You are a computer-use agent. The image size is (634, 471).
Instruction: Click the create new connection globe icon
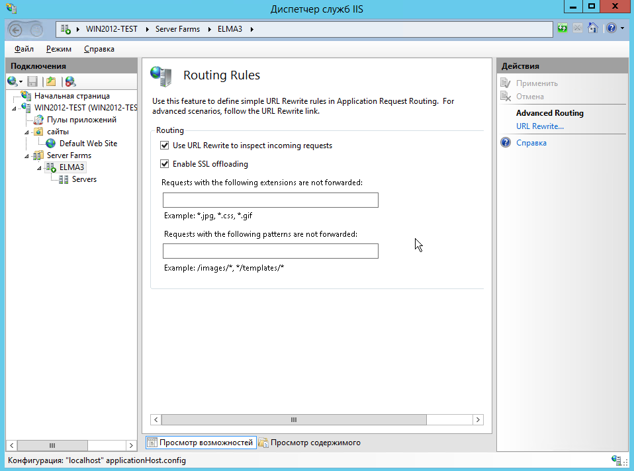(x=13, y=81)
